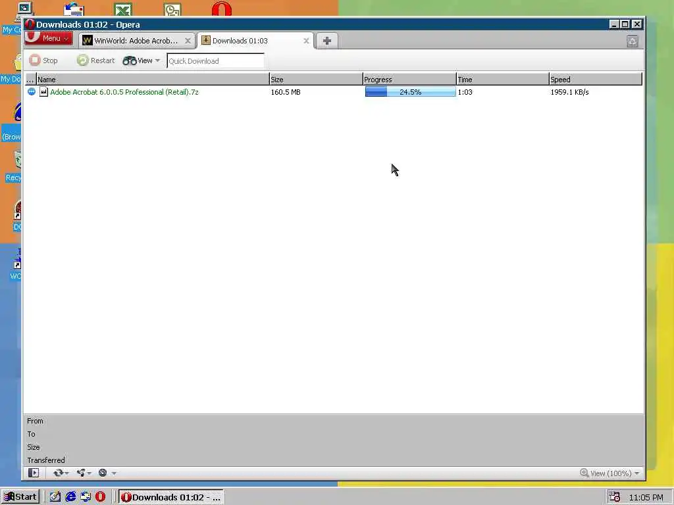Viewport: 674px width, 505px height.
Task: Click the From label in details pane
Action: pos(35,421)
